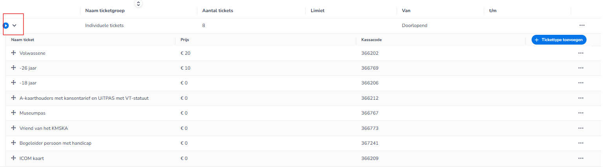Click the Prijs column header

point(185,40)
